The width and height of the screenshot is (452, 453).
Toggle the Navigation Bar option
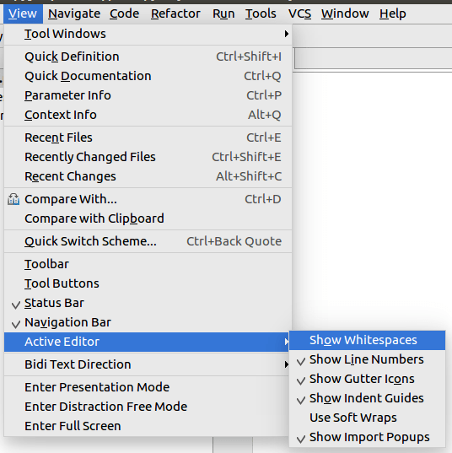(148, 322)
